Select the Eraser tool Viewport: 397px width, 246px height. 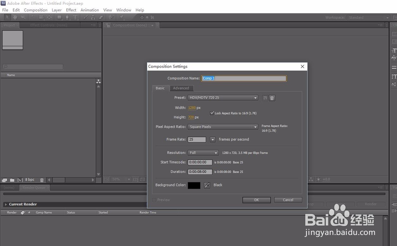(101, 17)
